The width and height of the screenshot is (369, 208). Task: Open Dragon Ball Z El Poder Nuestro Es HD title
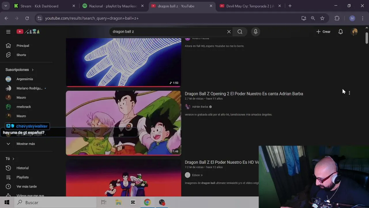tap(222, 162)
